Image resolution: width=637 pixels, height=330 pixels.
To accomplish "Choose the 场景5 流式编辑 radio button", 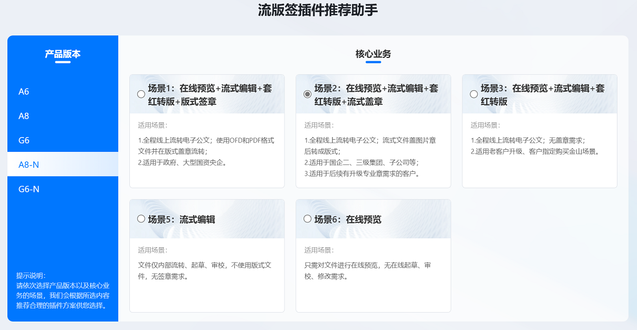I will [x=141, y=219].
